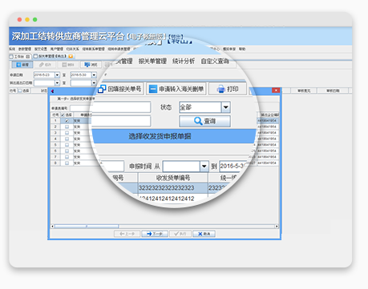
Task: Toggle main grid select-all checkbox
Action: [x=19, y=90]
